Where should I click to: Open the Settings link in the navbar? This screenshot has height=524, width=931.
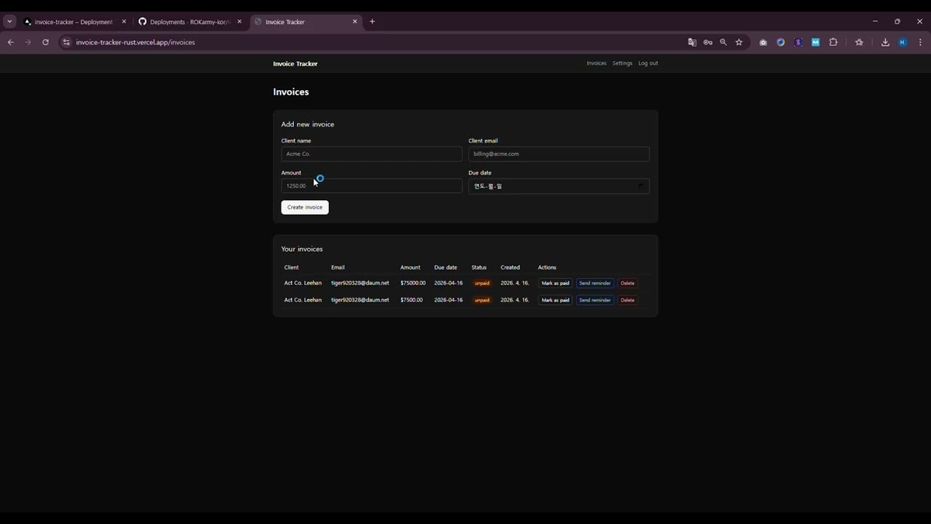click(622, 63)
